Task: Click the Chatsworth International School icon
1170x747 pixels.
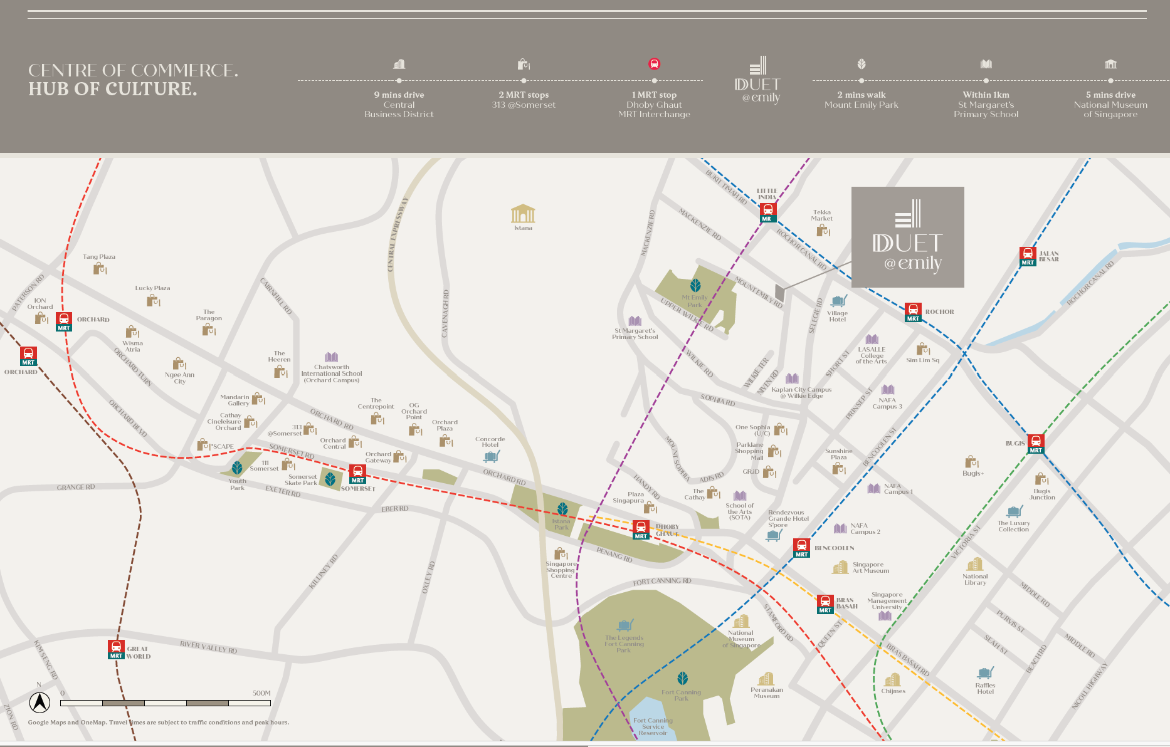Action: click(332, 357)
